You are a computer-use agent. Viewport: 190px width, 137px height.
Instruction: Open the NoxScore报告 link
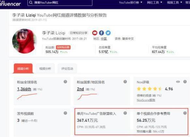(146, 100)
